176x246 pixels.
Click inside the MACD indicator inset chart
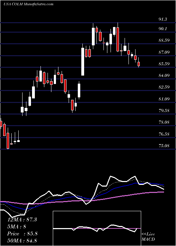[x=97, y=228]
